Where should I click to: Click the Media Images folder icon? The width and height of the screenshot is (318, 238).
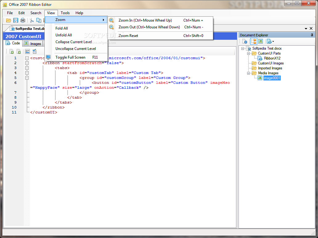254,73
